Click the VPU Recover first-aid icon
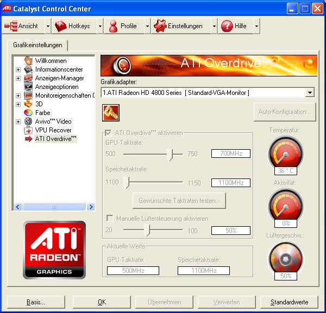Screen dimensions: 326x313 tap(28, 130)
